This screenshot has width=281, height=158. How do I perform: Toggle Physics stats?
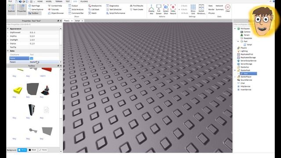click(x=212, y=13)
